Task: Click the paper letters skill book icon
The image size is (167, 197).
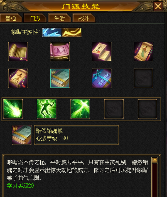Action: pos(102,52)
